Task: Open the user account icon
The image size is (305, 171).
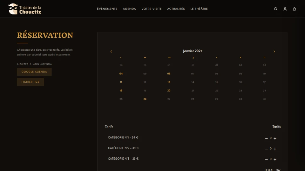Action: point(285,9)
